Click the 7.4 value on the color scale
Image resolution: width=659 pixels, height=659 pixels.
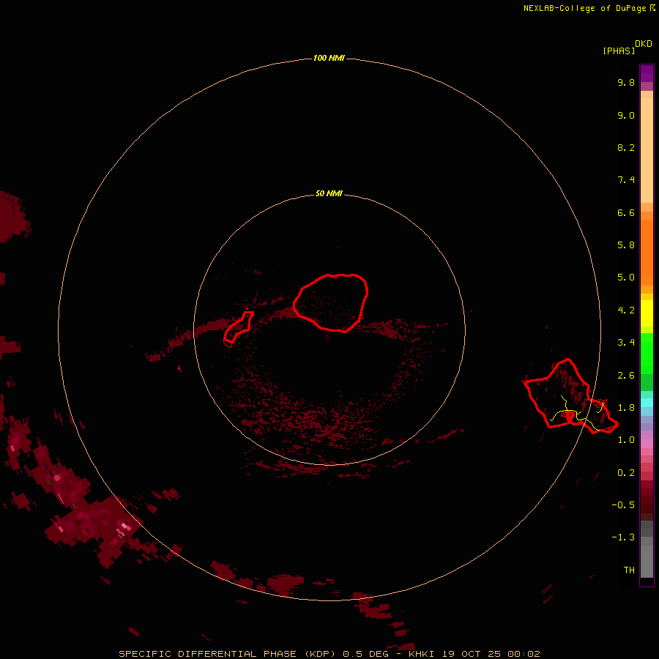click(x=626, y=180)
